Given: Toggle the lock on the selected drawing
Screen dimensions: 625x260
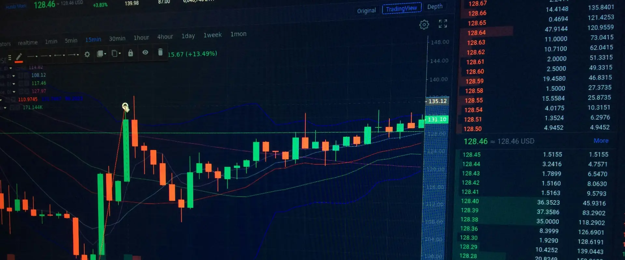Looking at the screenshot, I should tap(131, 53).
